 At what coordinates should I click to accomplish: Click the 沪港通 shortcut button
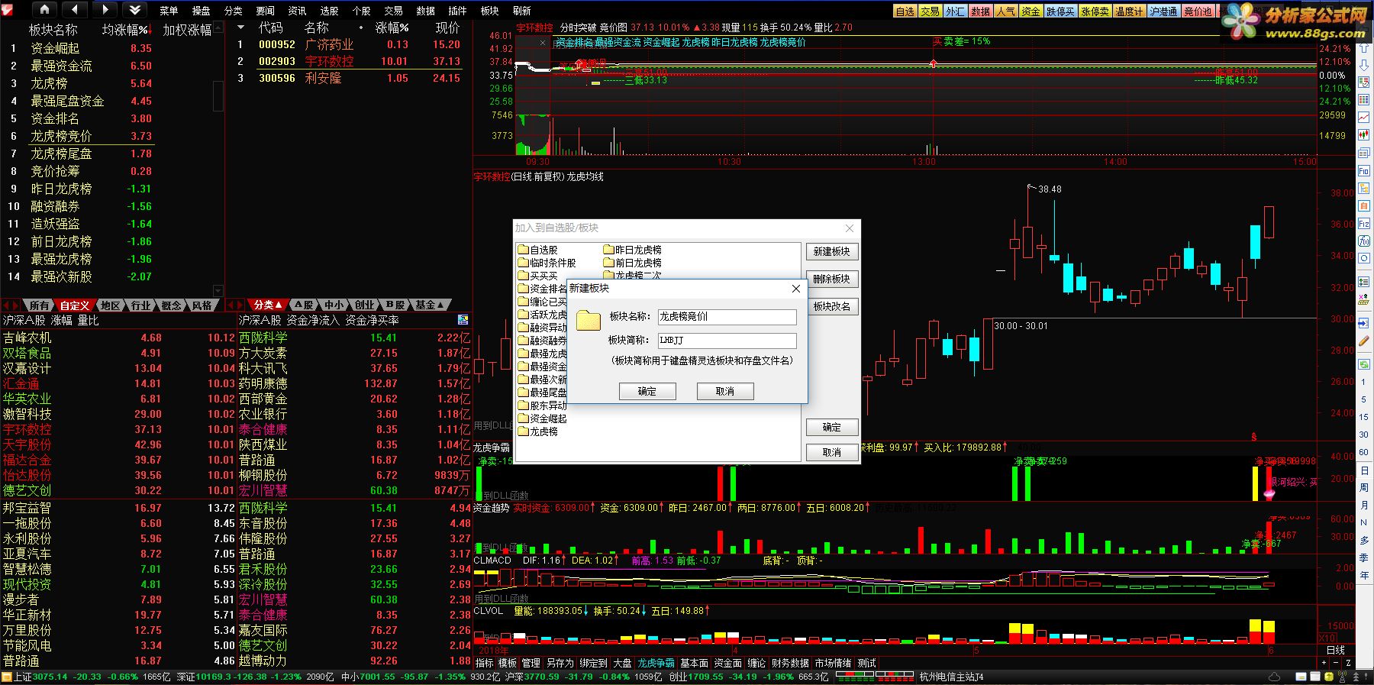pos(1163,11)
